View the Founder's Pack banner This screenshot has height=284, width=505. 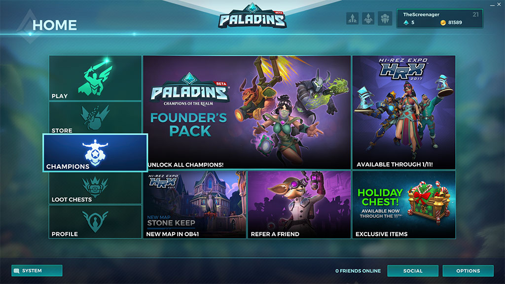tap(247, 112)
